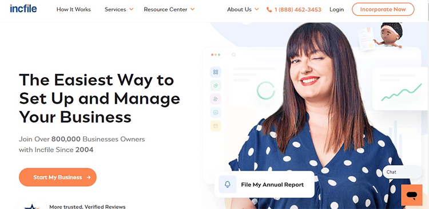
Task: Expand the Resource Center dropdown chevron
Action: pos(192,9)
